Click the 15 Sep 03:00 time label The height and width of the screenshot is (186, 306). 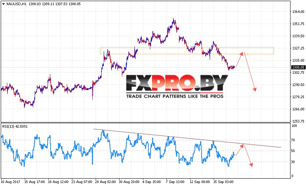[223, 182]
